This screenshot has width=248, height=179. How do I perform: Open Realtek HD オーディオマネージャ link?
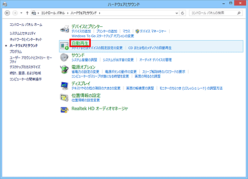[x=100, y=109]
